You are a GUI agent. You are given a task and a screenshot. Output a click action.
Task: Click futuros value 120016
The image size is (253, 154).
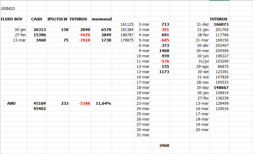click(220, 109)
